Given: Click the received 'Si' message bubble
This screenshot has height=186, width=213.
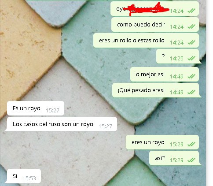Looking at the screenshot, I should 23,176.
